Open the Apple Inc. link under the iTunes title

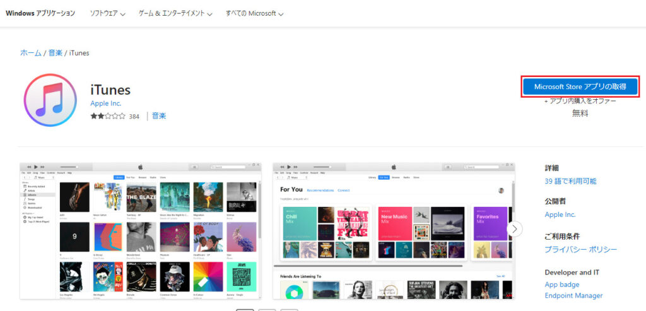106,103
